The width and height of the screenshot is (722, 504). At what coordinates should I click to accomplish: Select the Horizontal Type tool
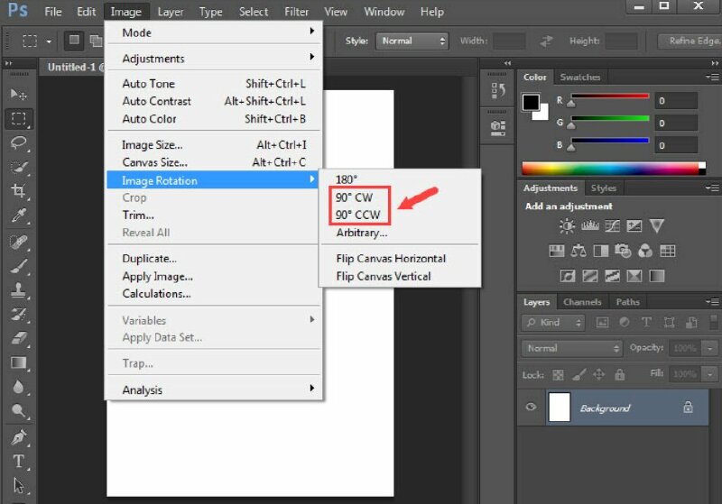[18, 462]
